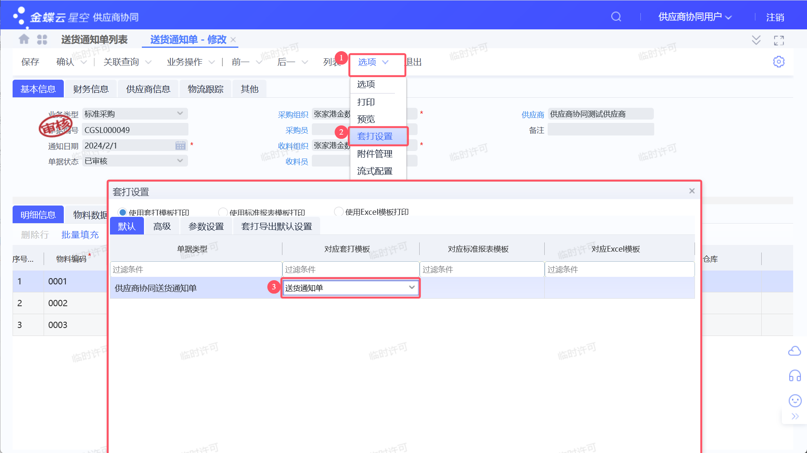Click the 采购组织 field label link

tap(293, 115)
